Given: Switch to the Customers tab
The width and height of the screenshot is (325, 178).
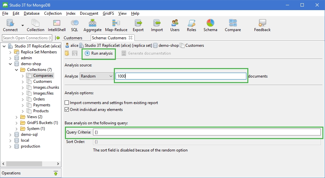Looking at the screenshot, I should click(73, 38).
